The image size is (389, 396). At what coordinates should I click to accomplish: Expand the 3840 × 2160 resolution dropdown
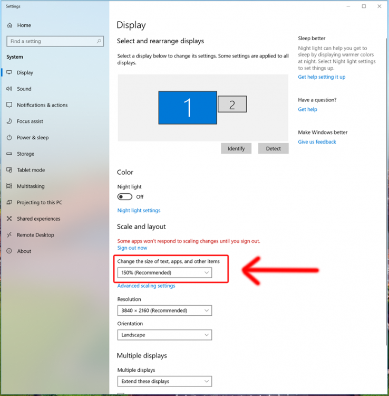(164, 310)
